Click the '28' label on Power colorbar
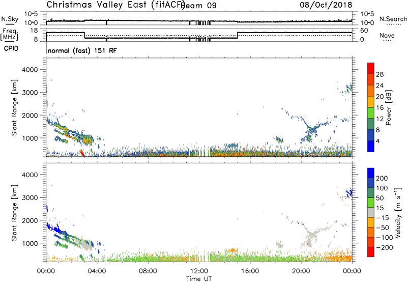This screenshot has height=282, width=407. [380, 74]
